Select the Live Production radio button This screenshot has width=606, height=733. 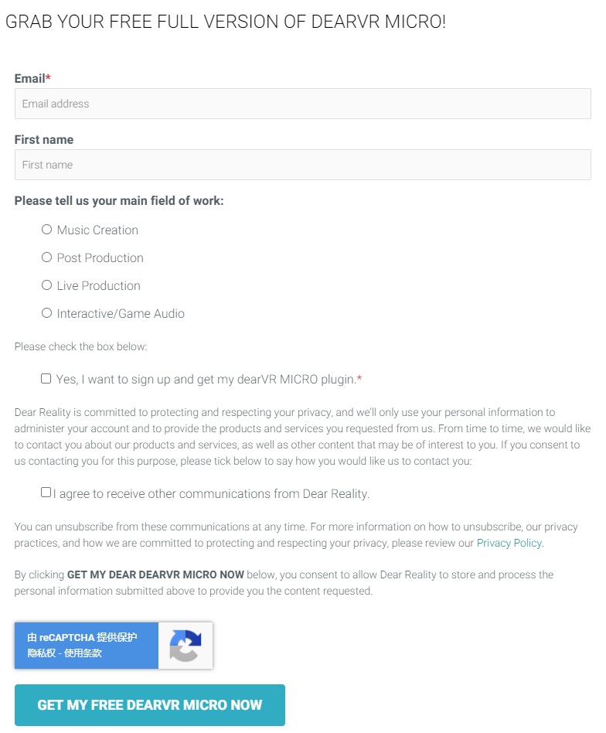coord(47,285)
